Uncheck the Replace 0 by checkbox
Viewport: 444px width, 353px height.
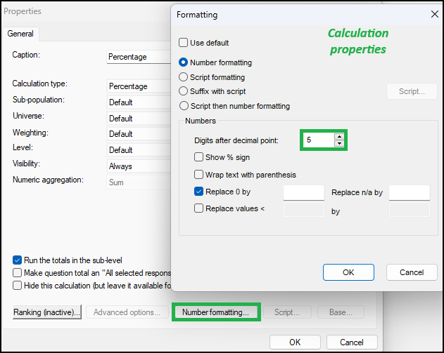coord(198,192)
